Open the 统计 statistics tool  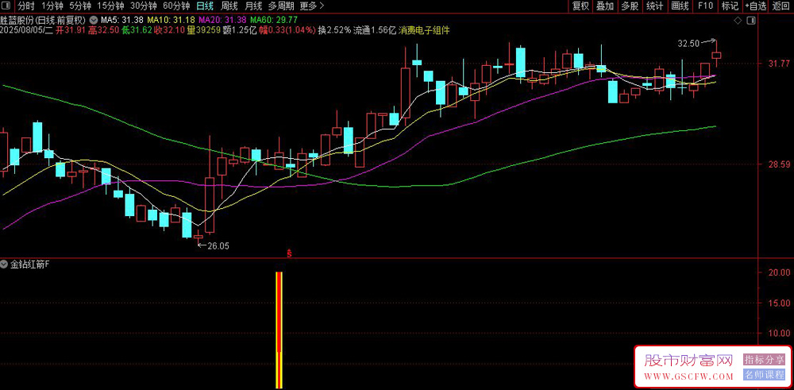point(655,6)
